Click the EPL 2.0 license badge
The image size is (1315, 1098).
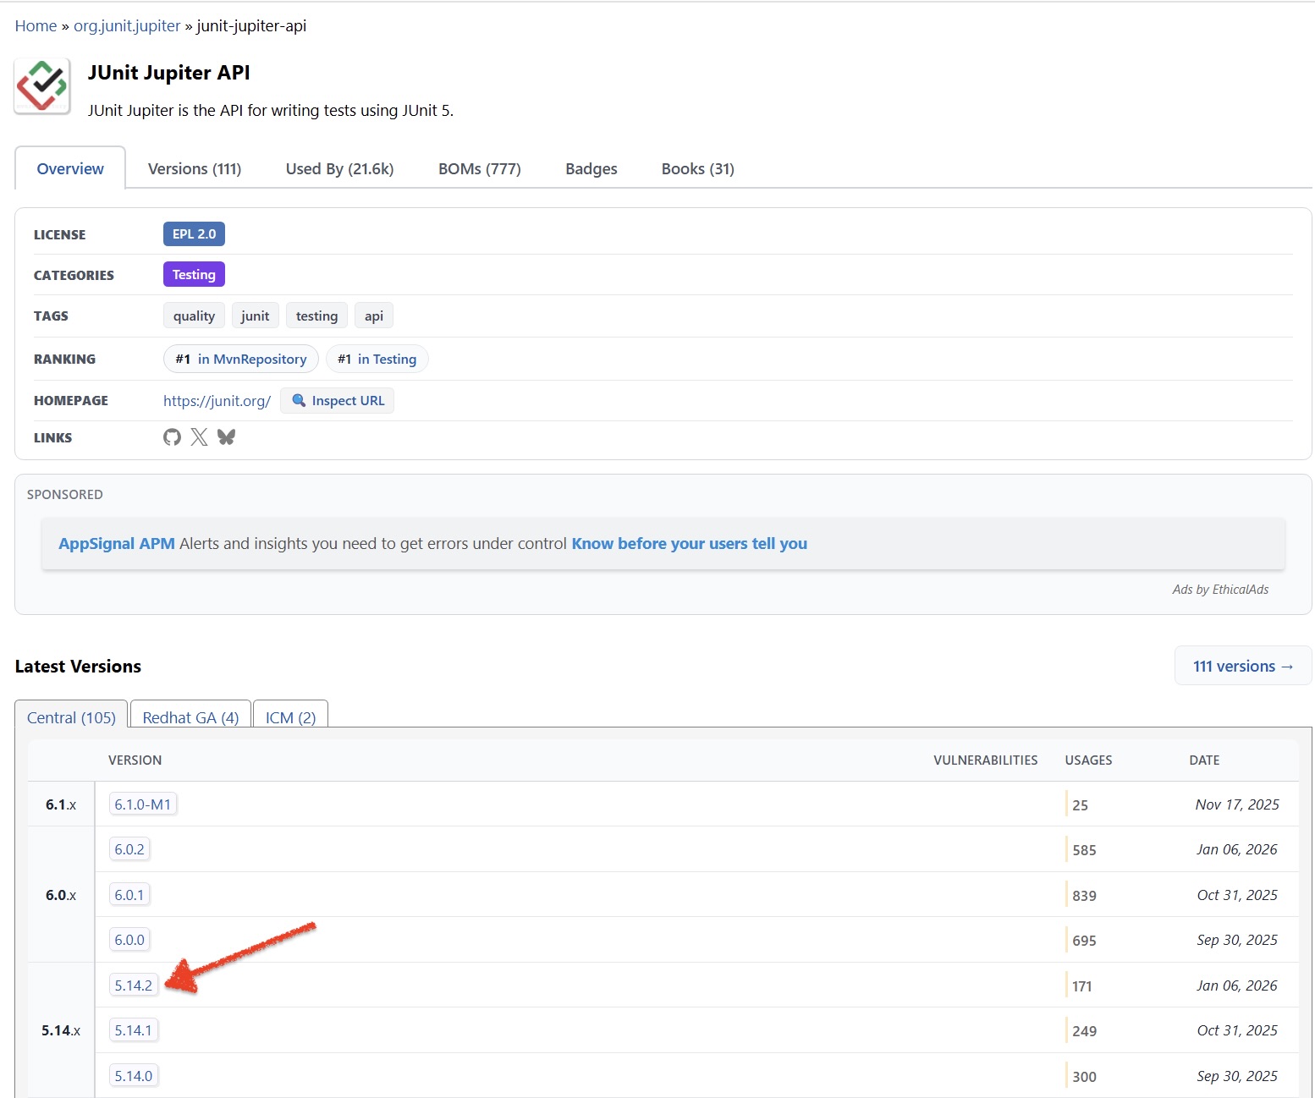click(x=194, y=234)
